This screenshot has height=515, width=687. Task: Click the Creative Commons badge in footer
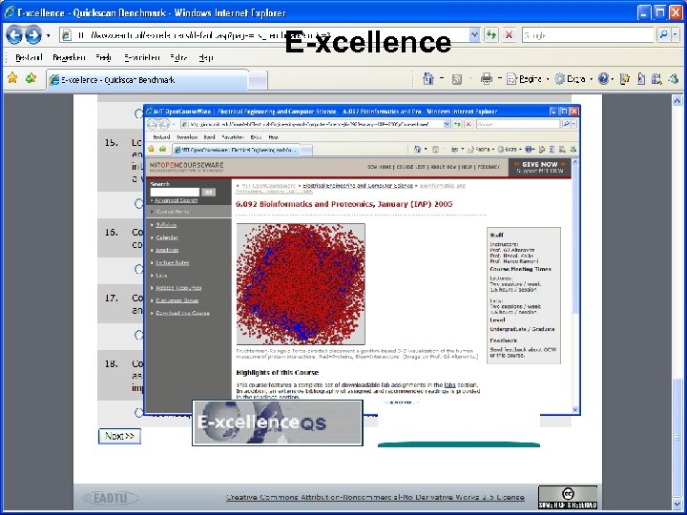pos(568,497)
